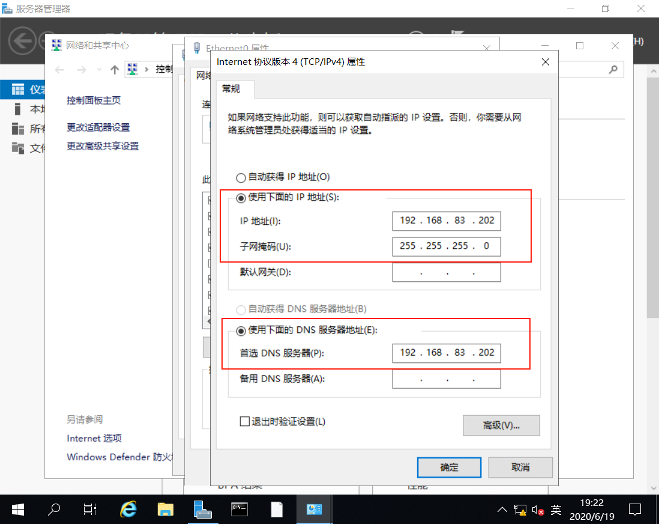
Task: Click the 确定 button to apply settings
Action: 449,467
